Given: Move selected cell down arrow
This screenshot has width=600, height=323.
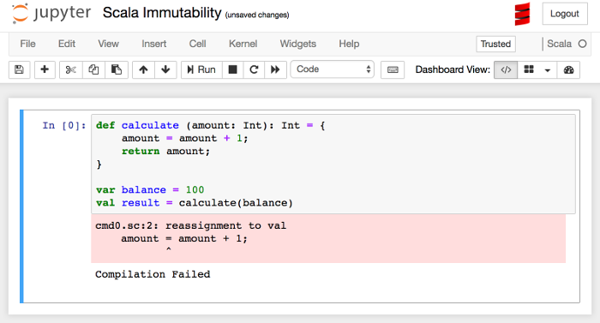Looking at the screenshot, I should tap(165, 69).
